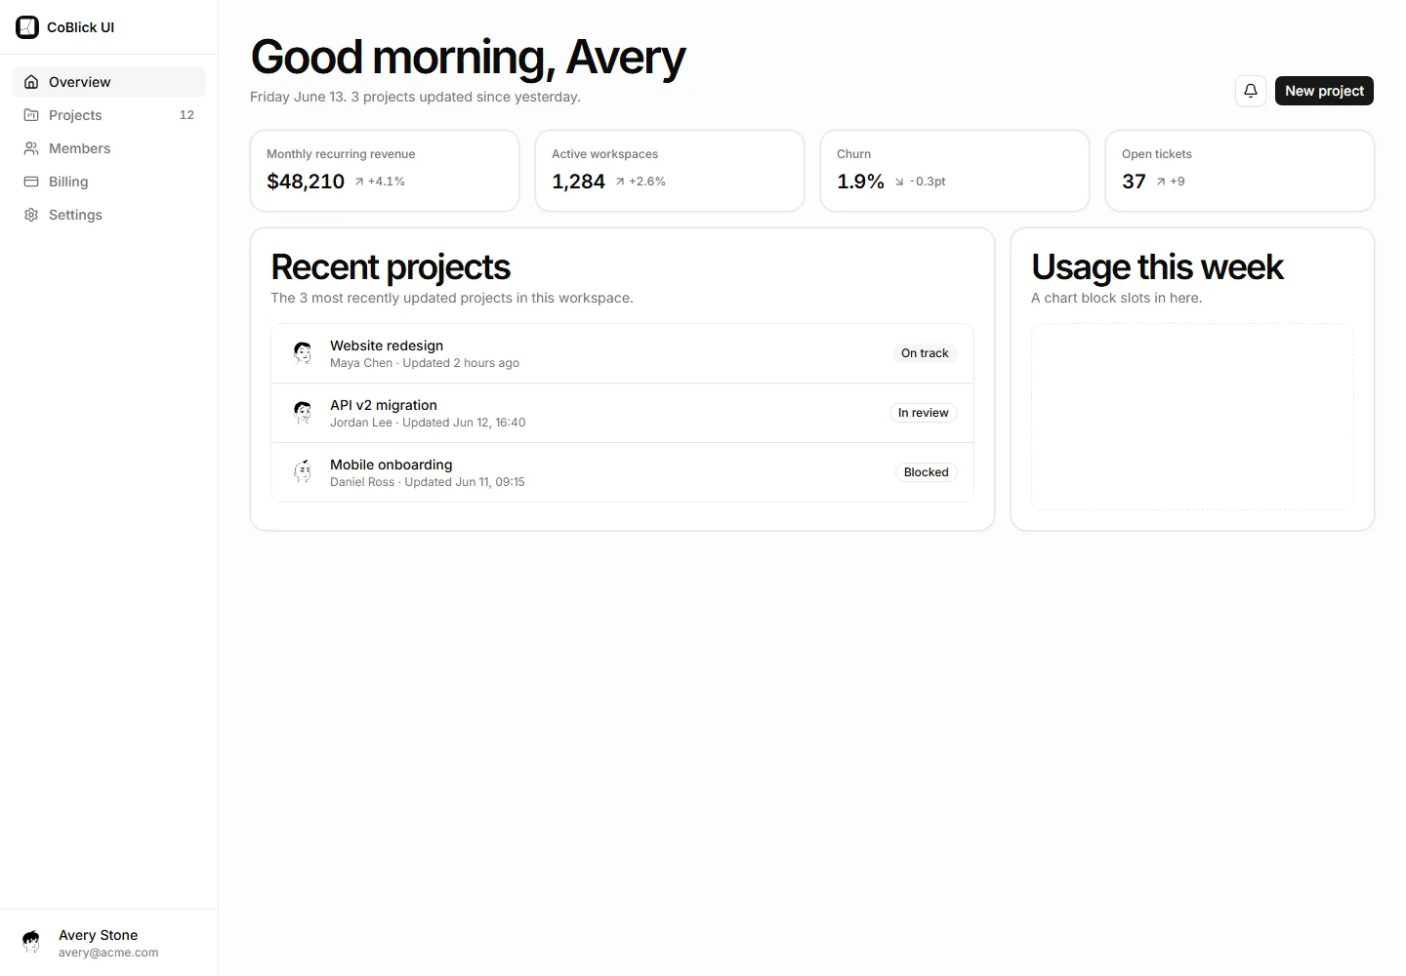Open the Overview menu item
The width and height of the screenshot is (1406, 976).
click(x=108, y=82)
